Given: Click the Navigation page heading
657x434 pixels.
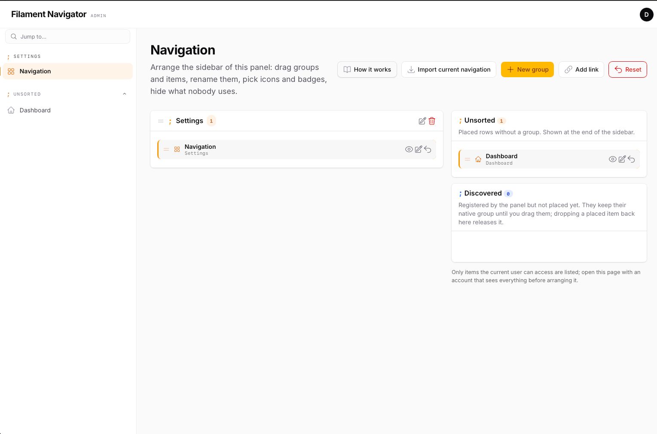Looking at the screenshot, I should 183,50.
